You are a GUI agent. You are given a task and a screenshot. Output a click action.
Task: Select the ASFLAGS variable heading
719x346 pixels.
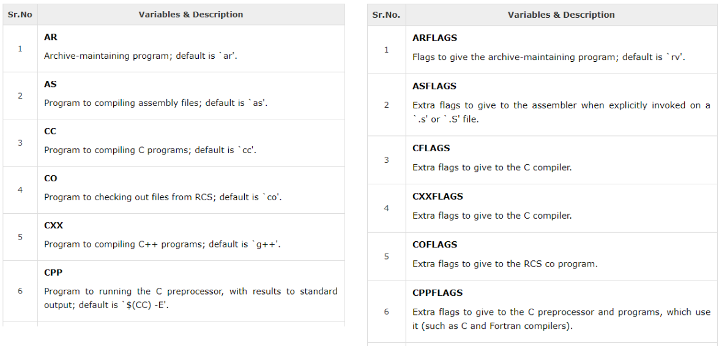pos(434,86)
